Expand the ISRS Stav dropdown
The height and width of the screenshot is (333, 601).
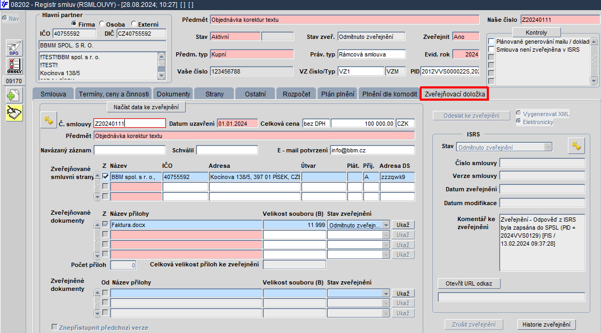548,147
